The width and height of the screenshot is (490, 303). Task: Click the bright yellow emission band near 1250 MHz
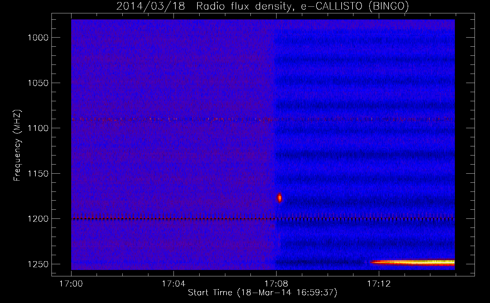pyautogui.click(x=412, y=262)
